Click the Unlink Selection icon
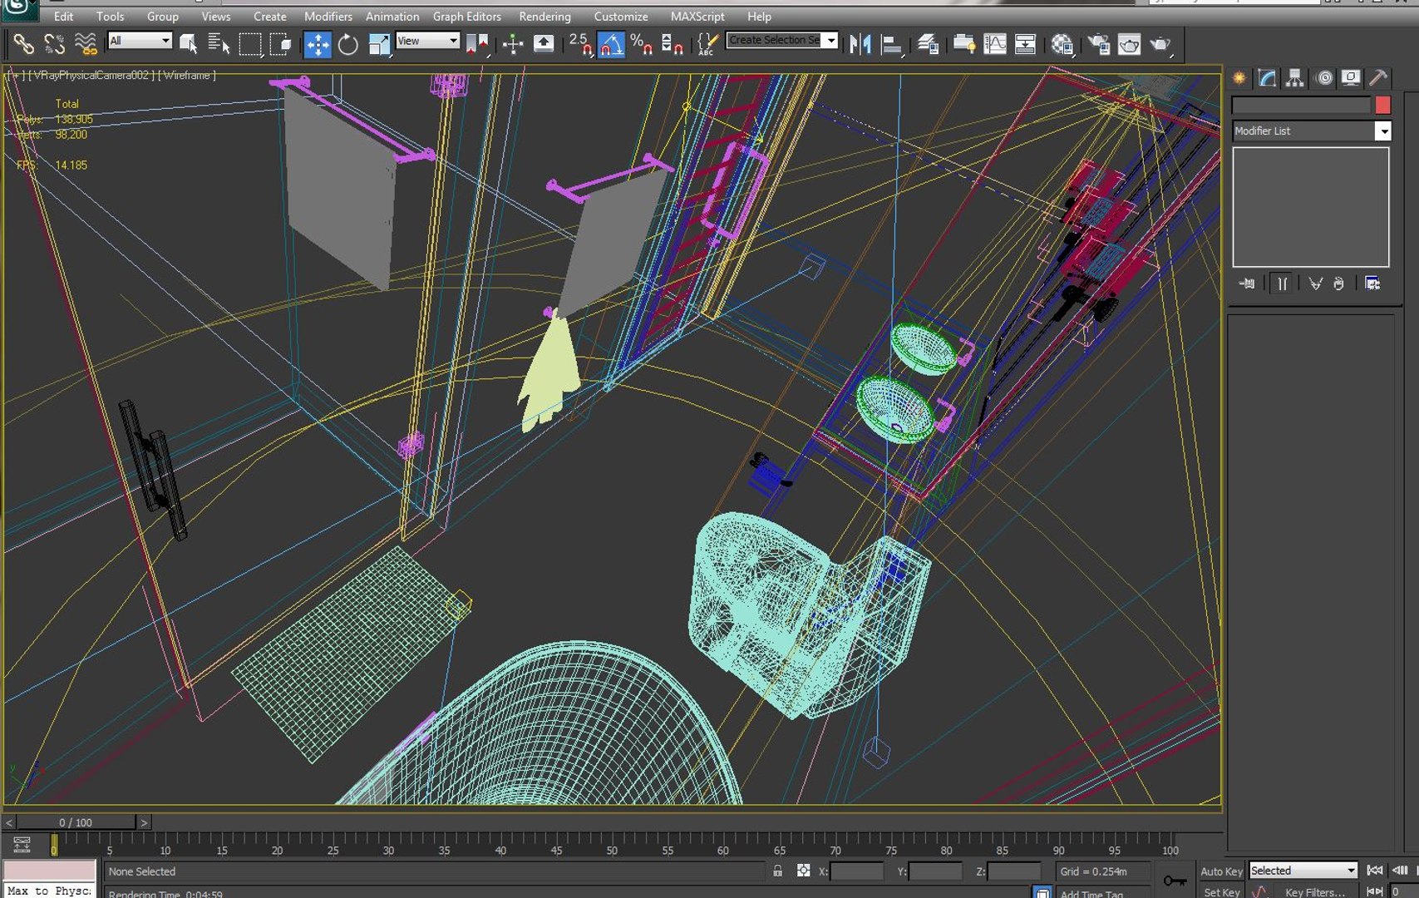This screenshot has width=1419, height=898. (x=55, y=44)
